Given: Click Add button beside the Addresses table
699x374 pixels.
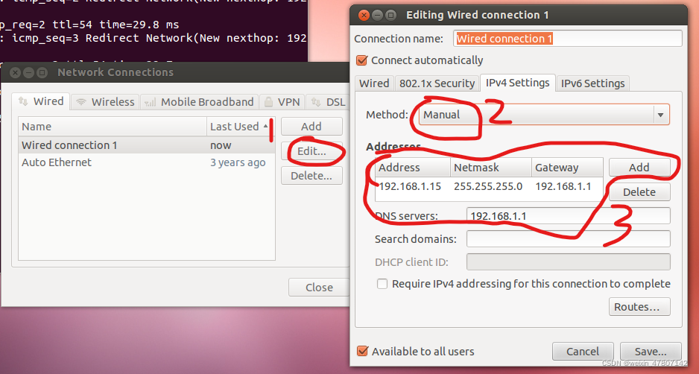Looking at the screenshot, I should 639,168.
